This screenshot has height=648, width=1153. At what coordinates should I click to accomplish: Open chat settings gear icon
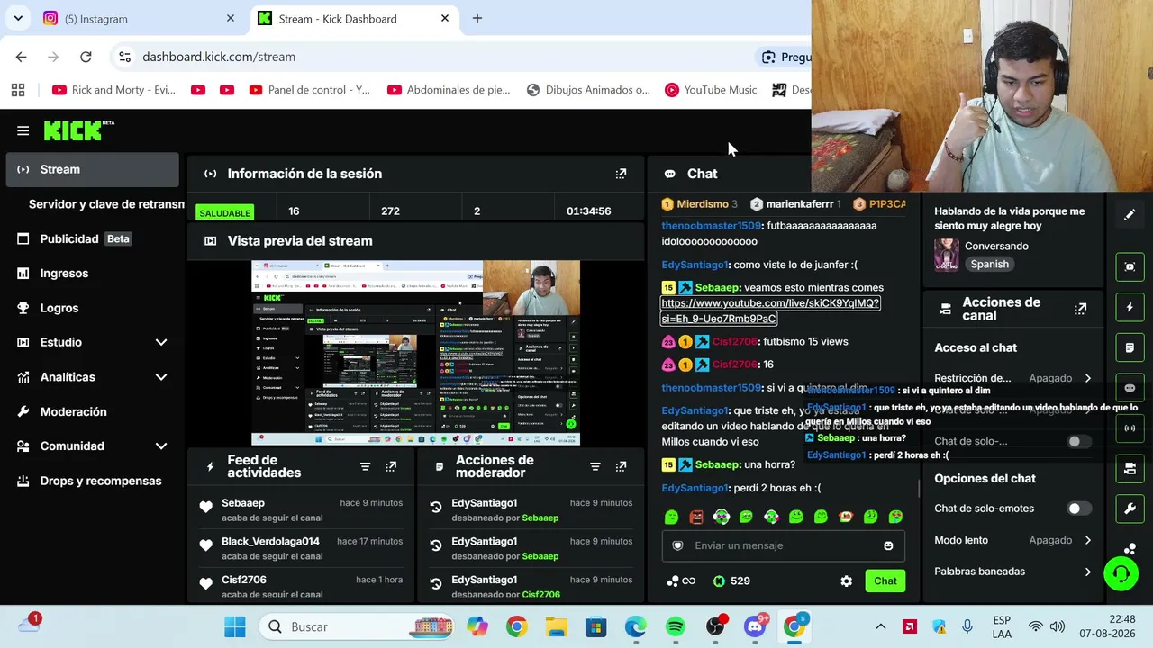click(x=846, y=581)
